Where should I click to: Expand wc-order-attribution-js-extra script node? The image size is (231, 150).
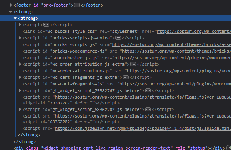tap(20, 64)
